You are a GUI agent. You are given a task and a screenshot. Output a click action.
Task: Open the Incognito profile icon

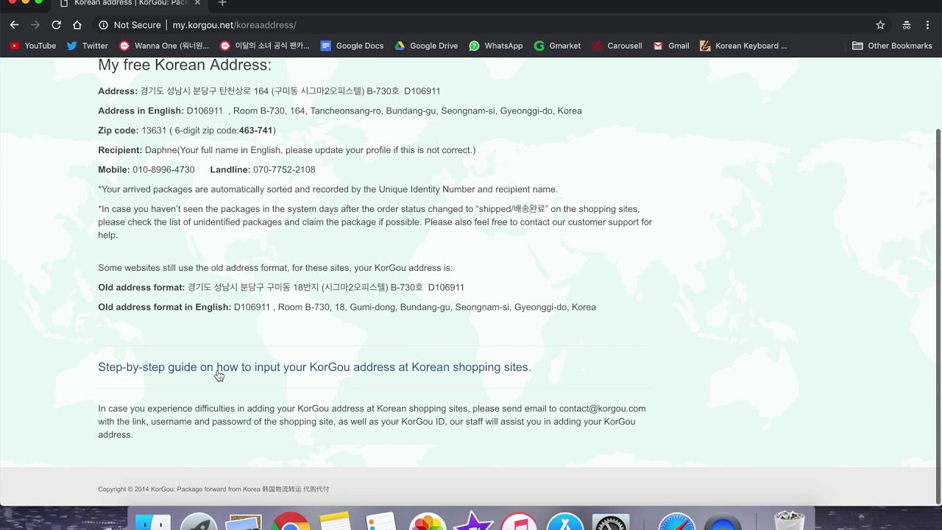coord(907,25)
